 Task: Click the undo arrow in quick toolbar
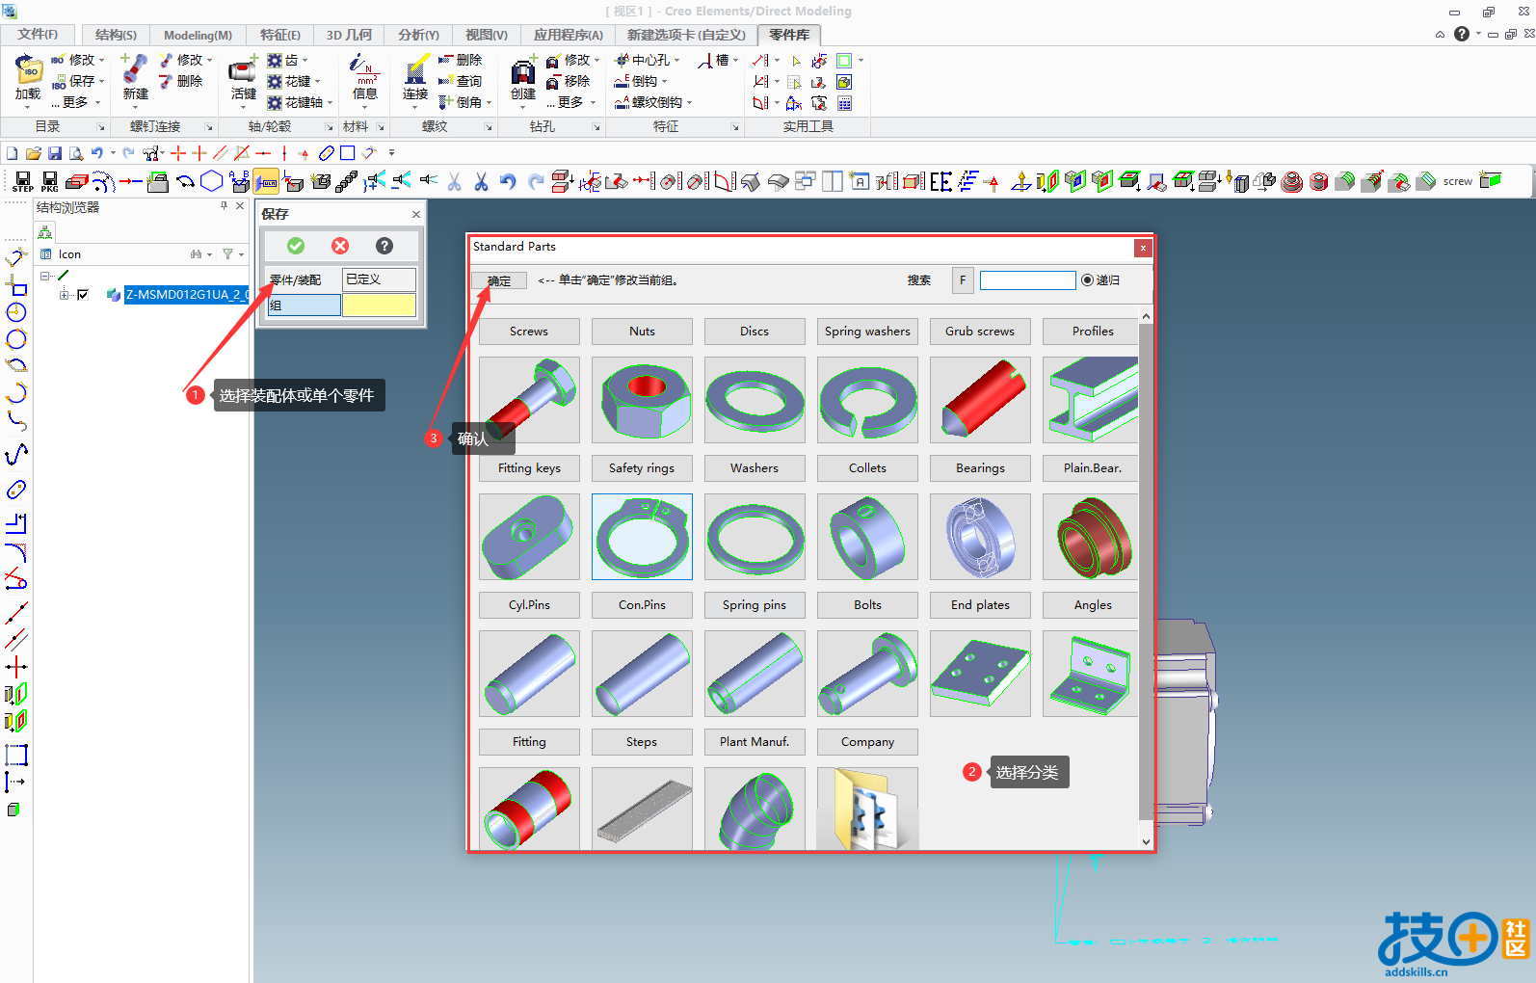[x=96, y=153]
